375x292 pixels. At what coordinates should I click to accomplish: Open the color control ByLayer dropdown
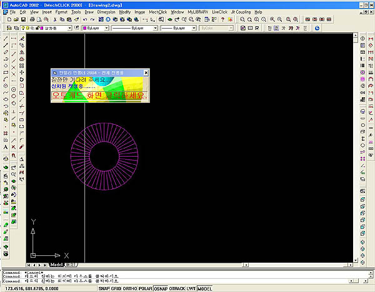pyautogui.click(x=106, y=28)
